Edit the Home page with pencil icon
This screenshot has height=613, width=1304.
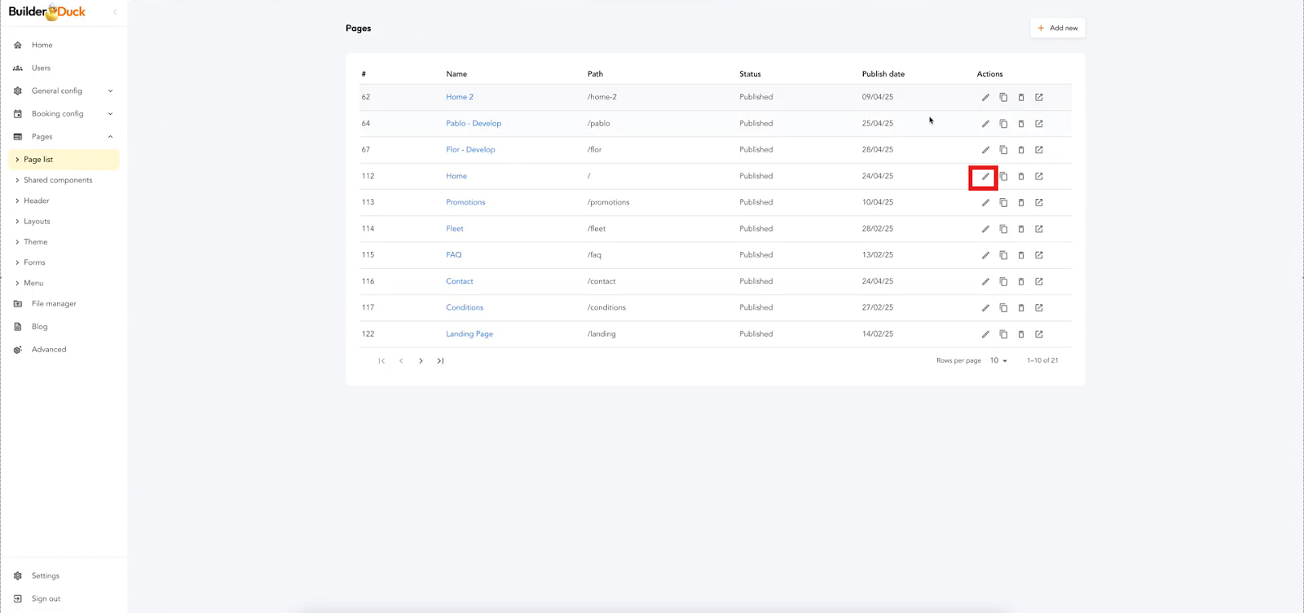pyautogui.click(x=985, y=176)
